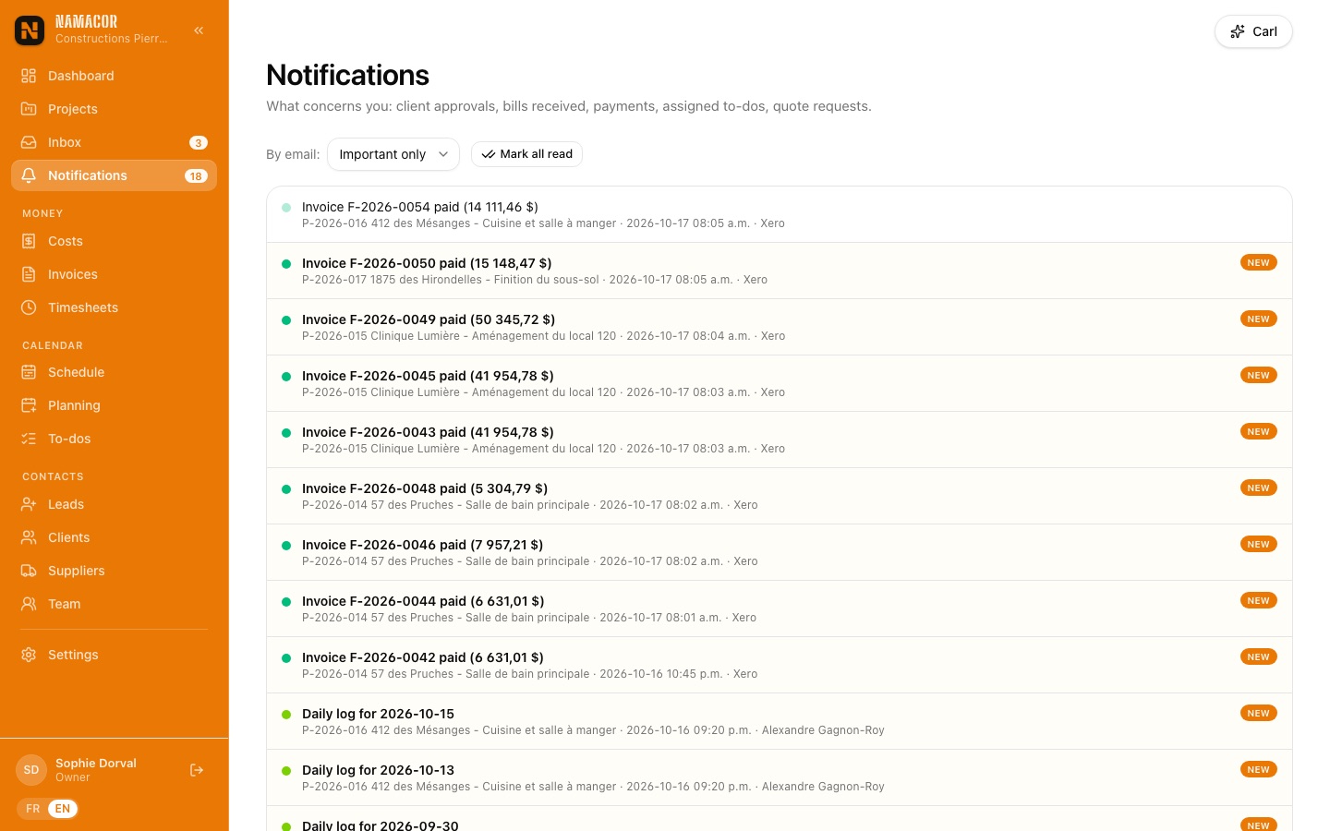This screenshot has width=1330, height=831.
Task: Open Timesheets in sidebar
Action: [114, 307]
